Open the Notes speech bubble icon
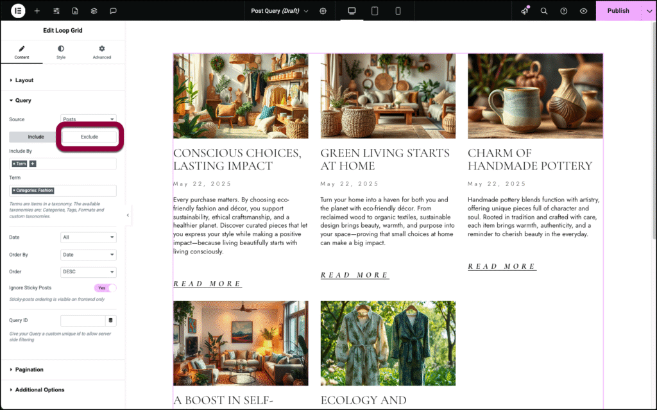 113,11
